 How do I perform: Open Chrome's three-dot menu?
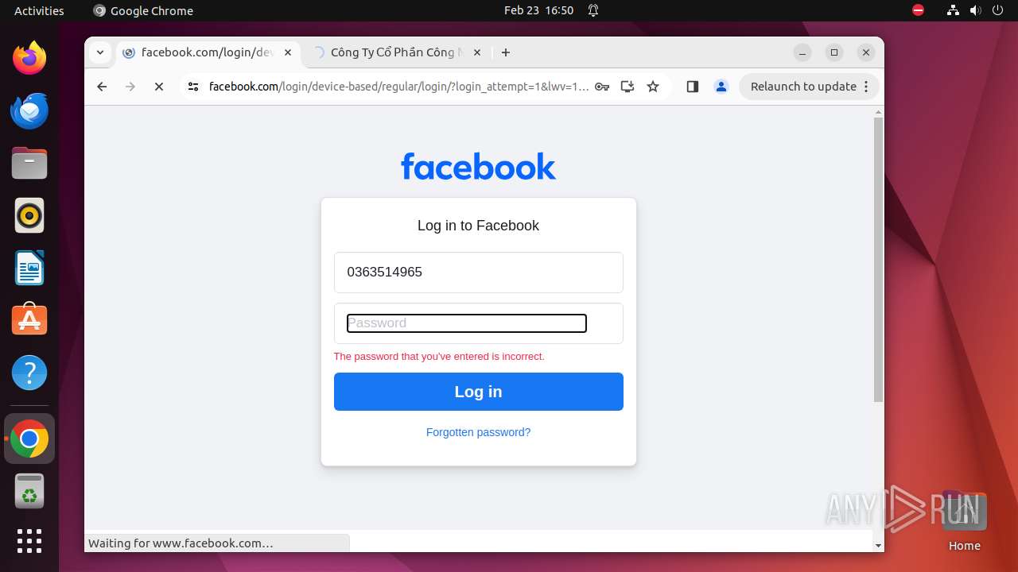(x=866, y=87)
